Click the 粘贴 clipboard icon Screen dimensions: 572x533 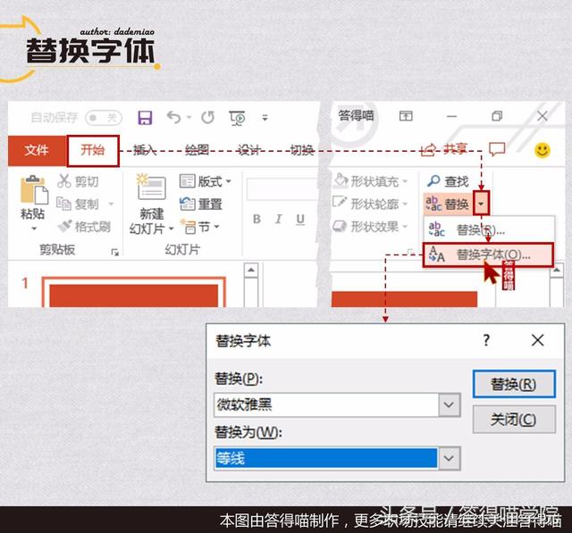click(34, 190)
